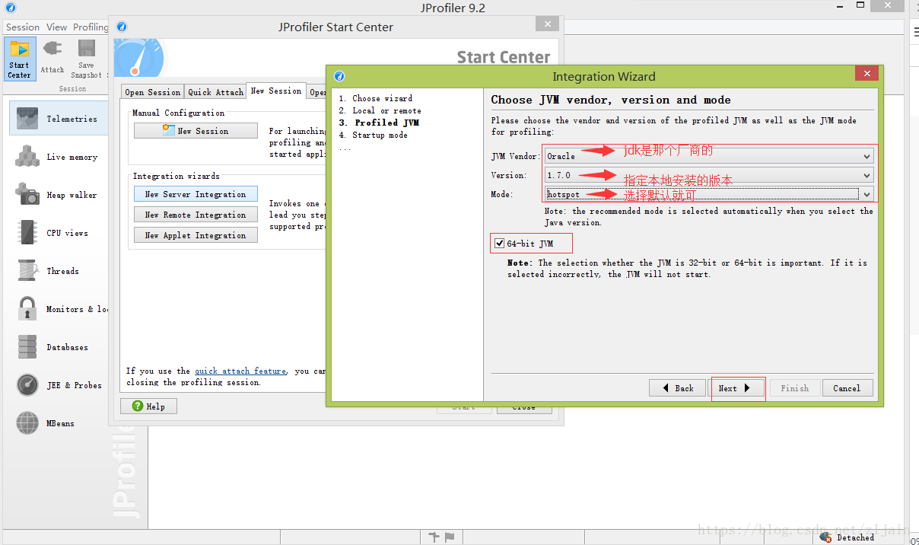919x545 pixels.
Task: Open the Version dropdown showing 1.7.0
Action: click(709, 175)
